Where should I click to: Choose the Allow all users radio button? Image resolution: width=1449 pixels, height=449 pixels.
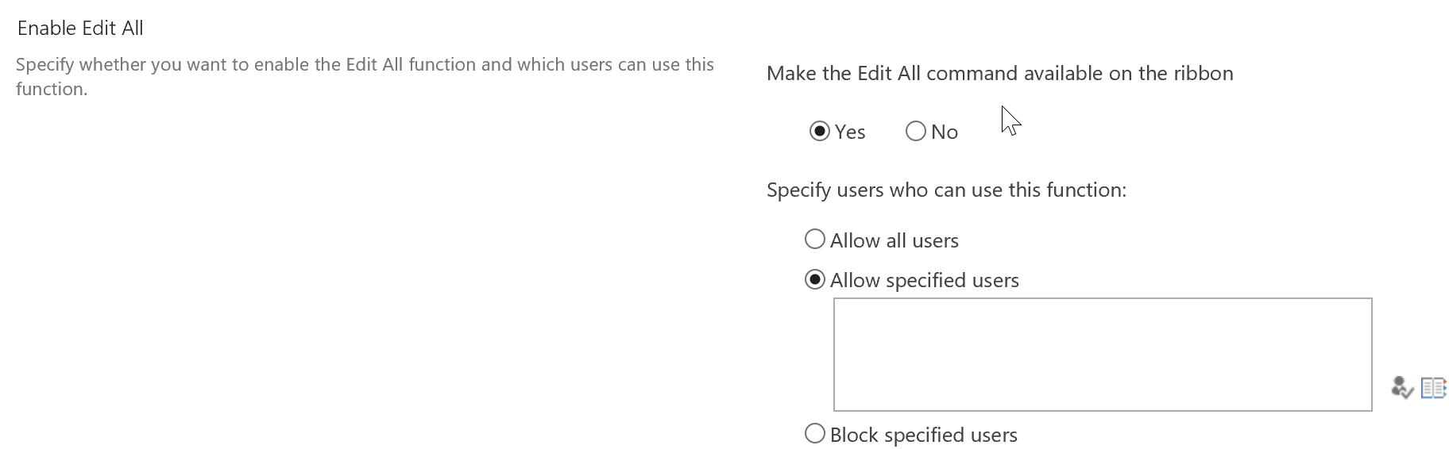pos(815,239)
